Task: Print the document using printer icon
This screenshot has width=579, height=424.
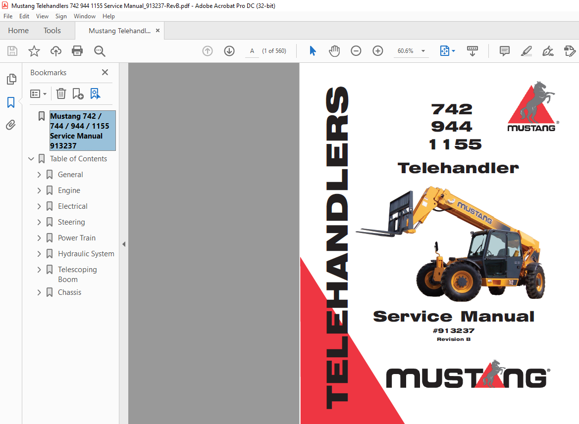Action: coord(77,51)
